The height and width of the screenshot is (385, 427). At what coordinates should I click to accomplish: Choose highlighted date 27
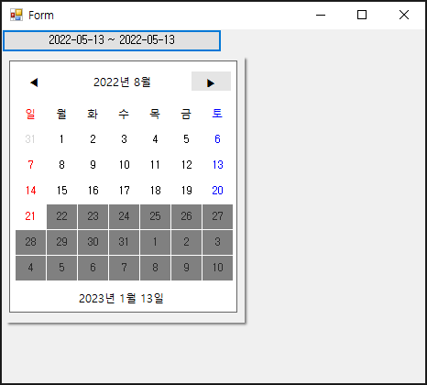[x=217, y=216]
